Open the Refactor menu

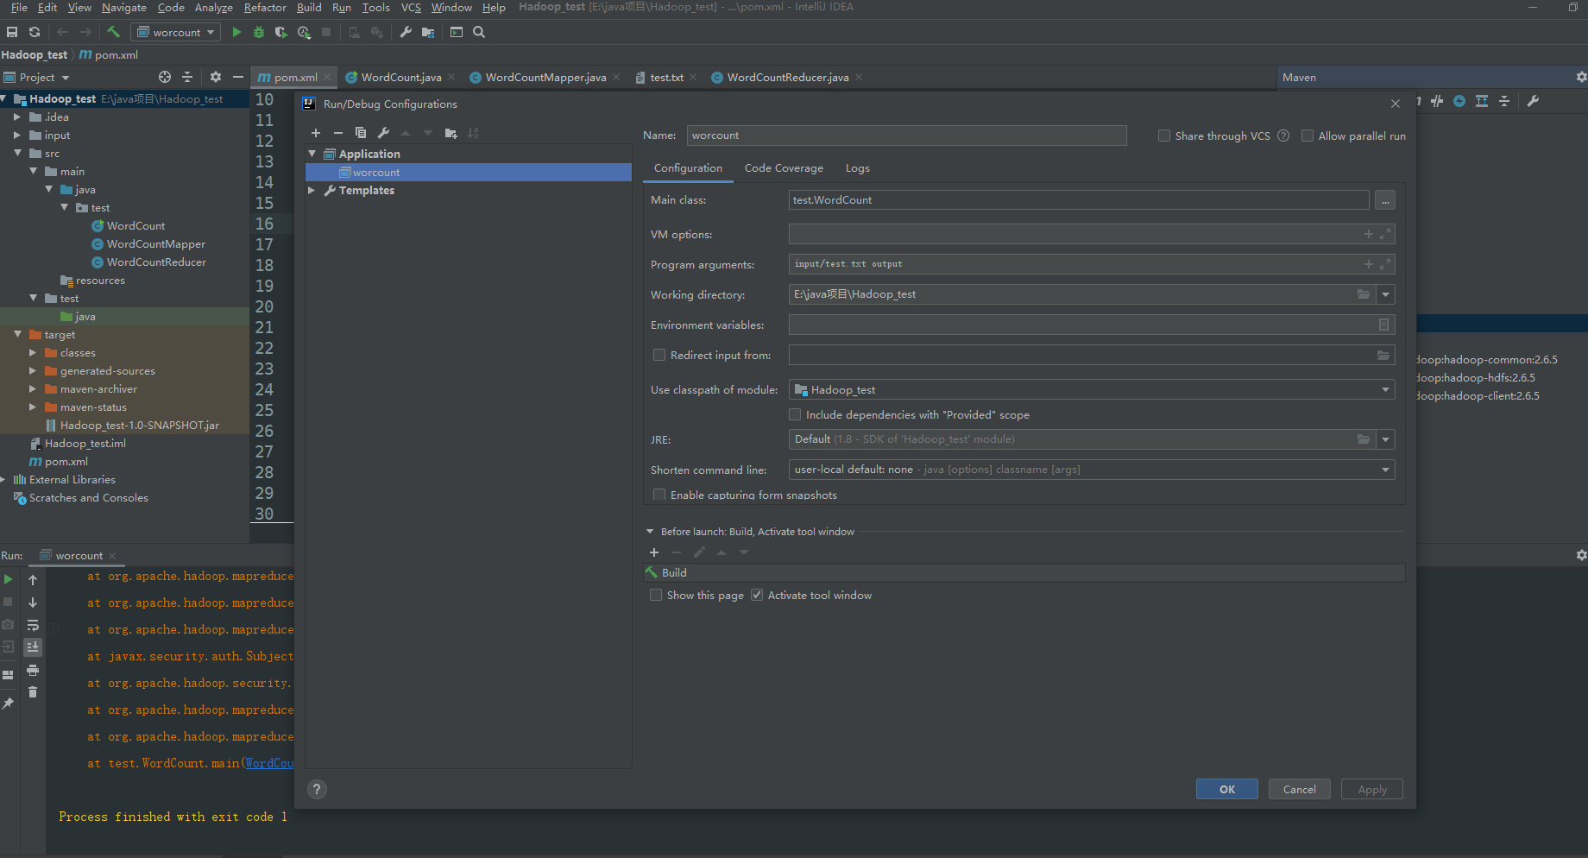click(x=265, y=8)
